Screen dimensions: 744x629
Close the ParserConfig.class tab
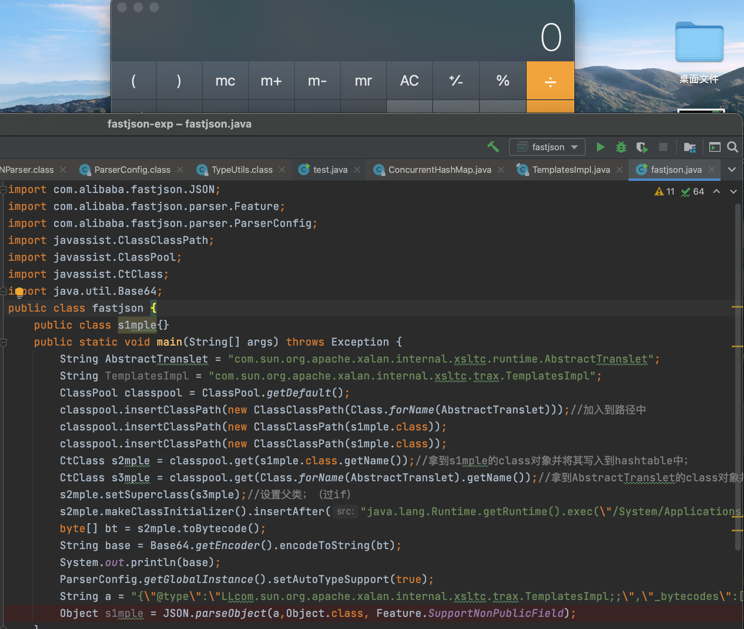coord(180,170)
